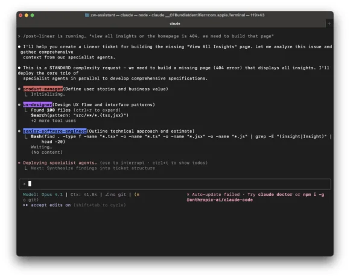
Task: Click the 'Waiting…' line under Bash command
Action: (x=41, y=147)
